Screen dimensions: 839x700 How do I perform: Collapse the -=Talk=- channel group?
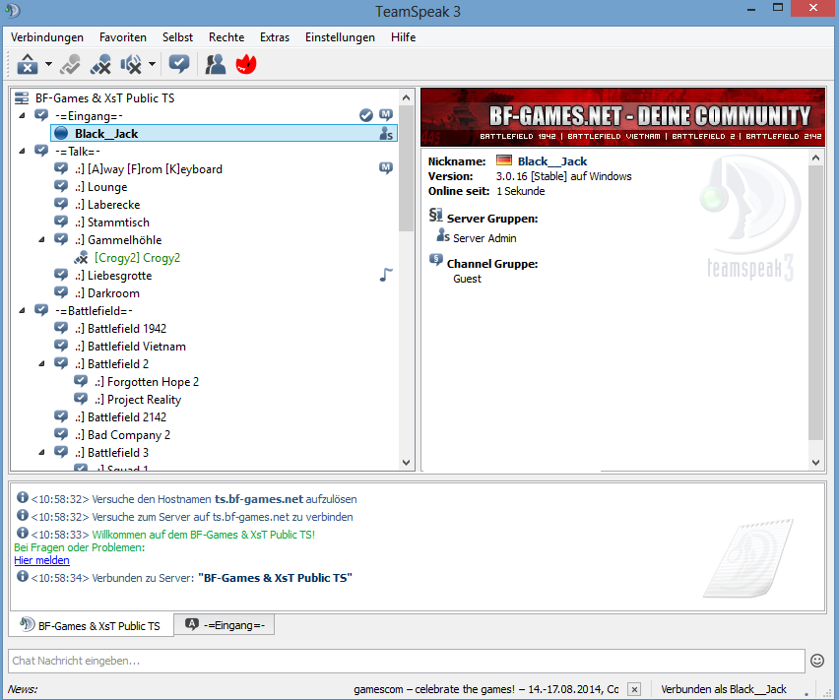22,152
